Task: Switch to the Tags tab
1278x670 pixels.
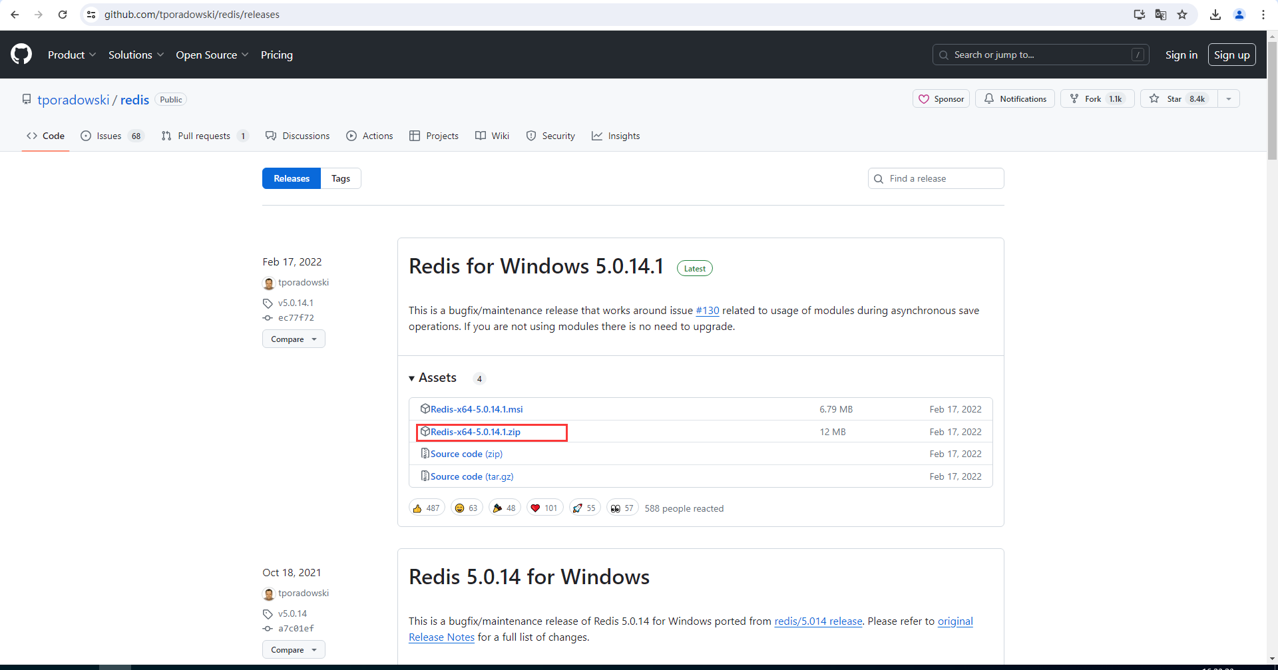Action: coord(341,178)
